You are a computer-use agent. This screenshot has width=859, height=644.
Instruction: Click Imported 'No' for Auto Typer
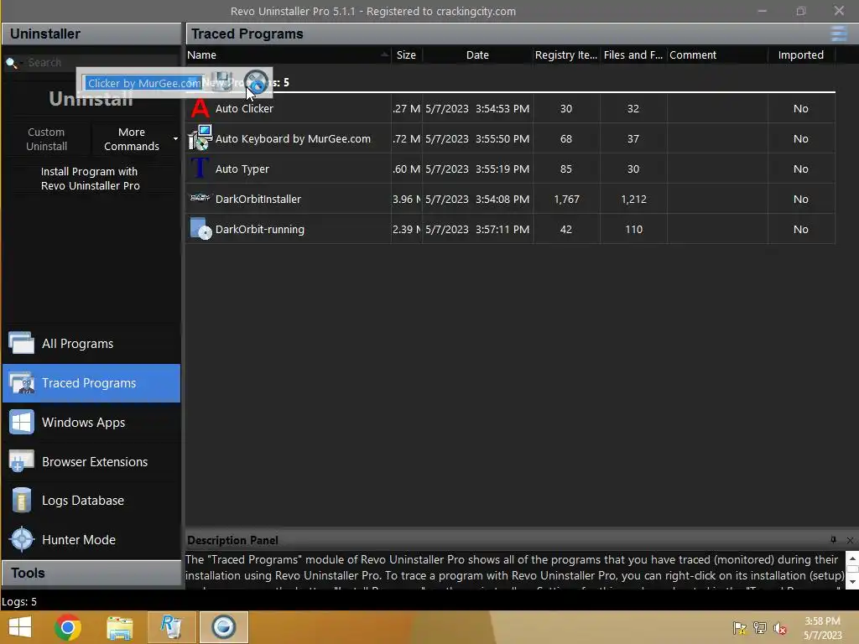801,169
